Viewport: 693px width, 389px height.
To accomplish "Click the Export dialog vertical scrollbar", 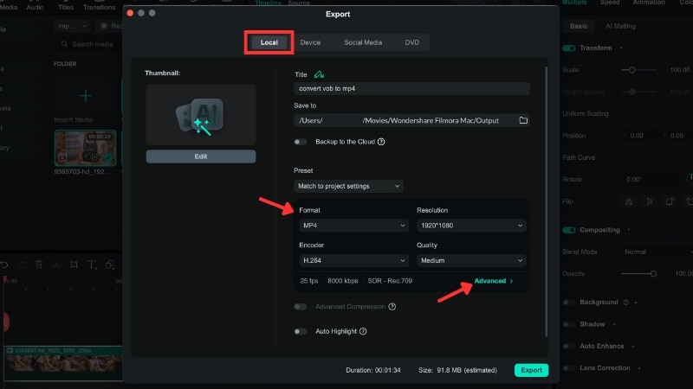I will (547, 201).
